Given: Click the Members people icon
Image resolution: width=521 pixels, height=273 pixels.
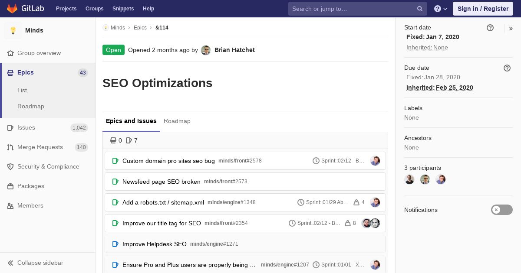Looking at the screenshot, I should [x=10, y=205].
